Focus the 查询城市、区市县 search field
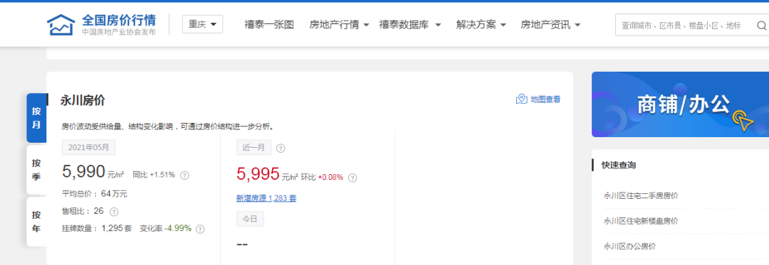This screenshot has height=265, width=769. coord(684,25)
